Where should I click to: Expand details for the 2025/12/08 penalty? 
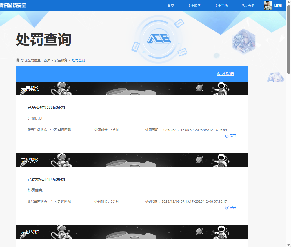click(230, 208)
